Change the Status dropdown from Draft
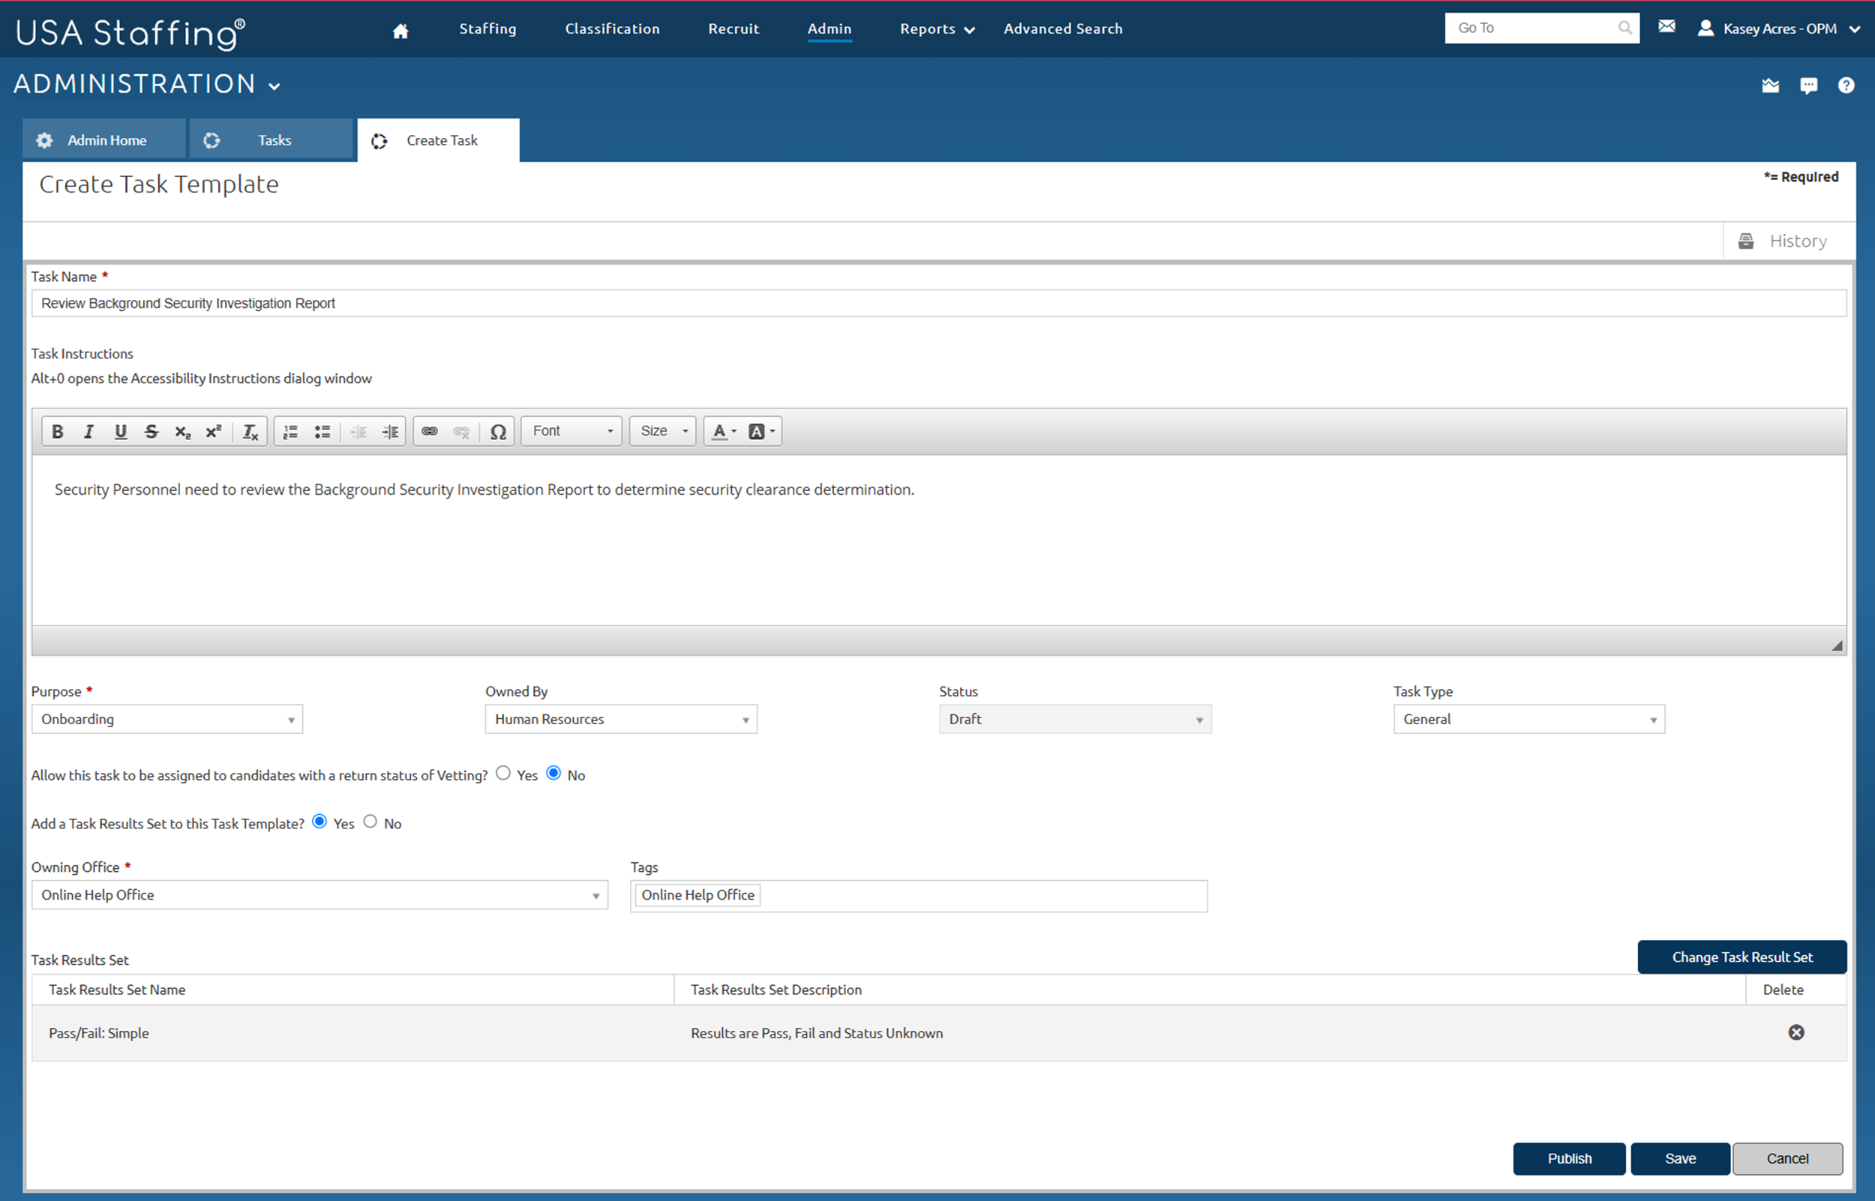Viewport: 1875px width, 1201px height. point(1075,719)
